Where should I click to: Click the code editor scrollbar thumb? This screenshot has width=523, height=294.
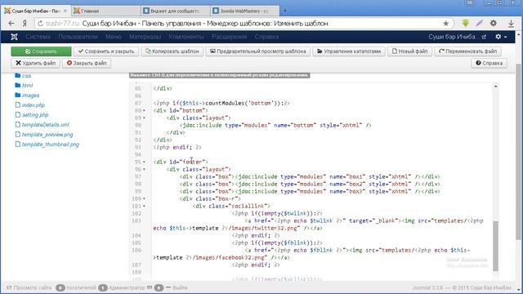pyautogui.click(x=495, y=246)
